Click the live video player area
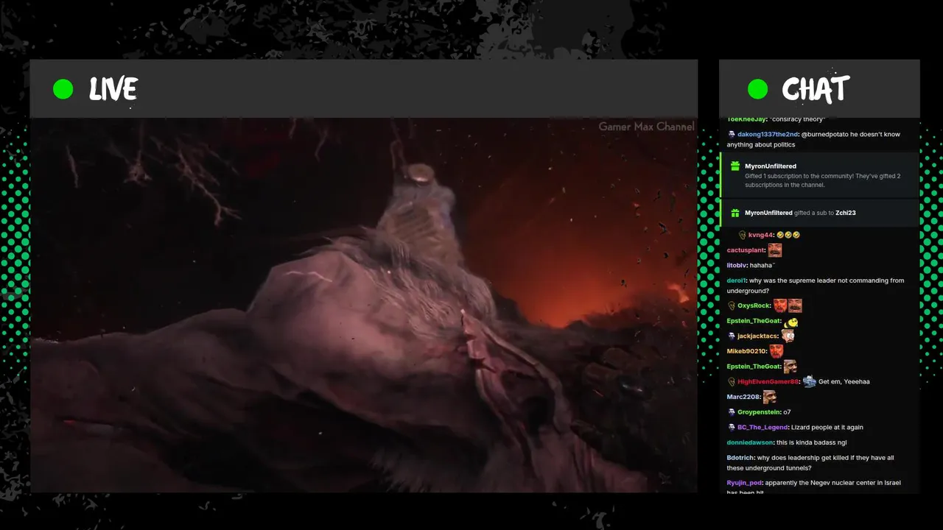 point(363,305)
